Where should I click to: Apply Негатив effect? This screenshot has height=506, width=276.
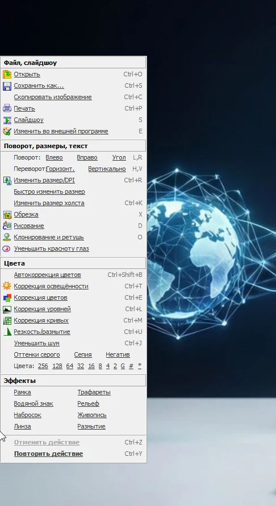[118, 354]
